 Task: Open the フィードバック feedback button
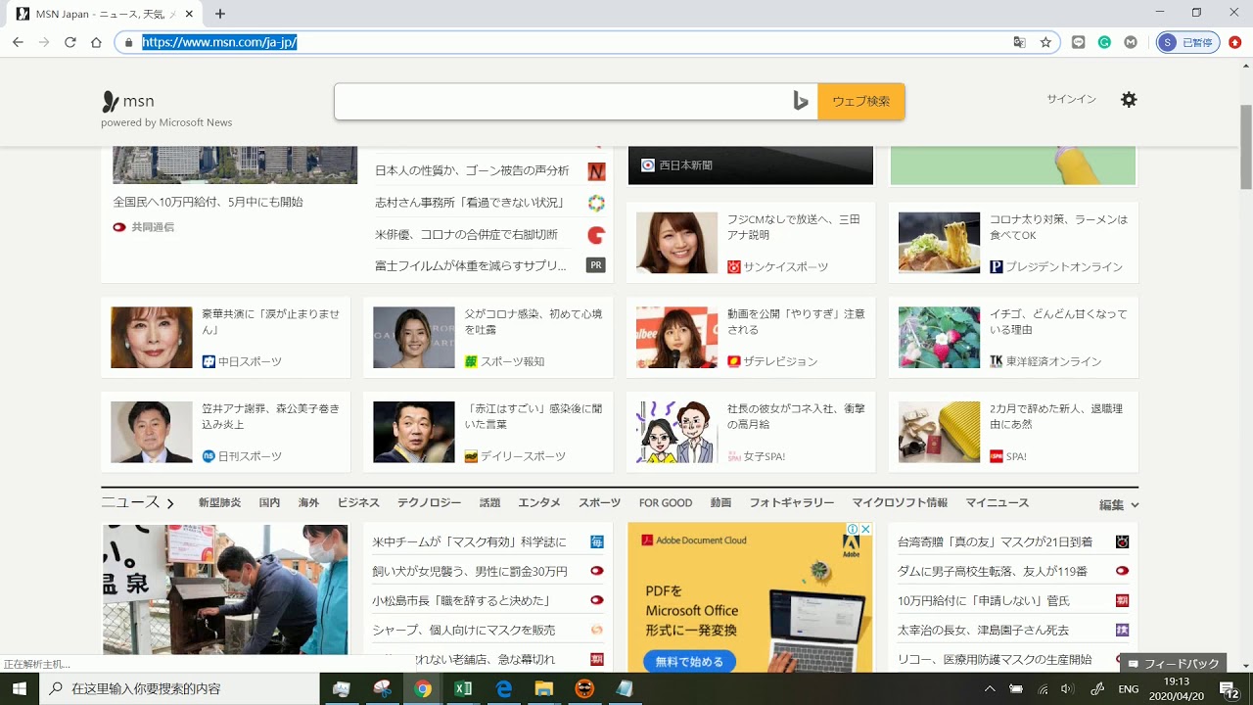pos(1172,664)
